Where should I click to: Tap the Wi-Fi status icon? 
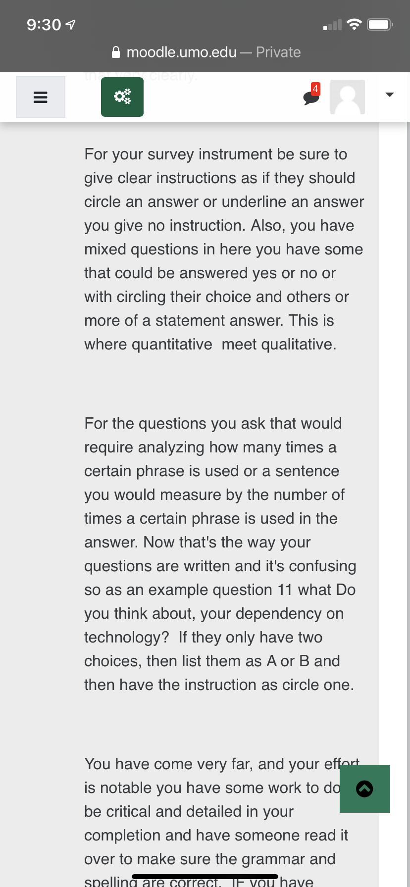click(354, 24)
